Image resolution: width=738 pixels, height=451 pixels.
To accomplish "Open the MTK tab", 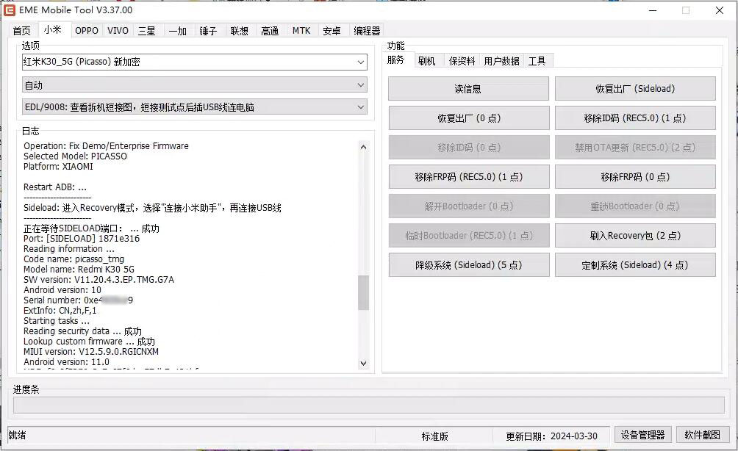I will pos(301,31).
